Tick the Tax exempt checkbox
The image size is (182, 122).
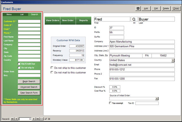(110, 103)
